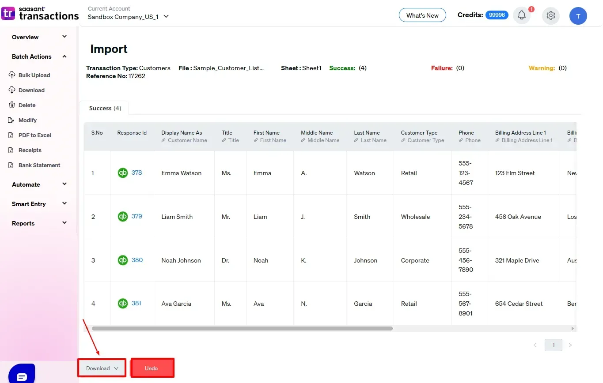
Task: Click the Receipts file icon
Action: coord(12,150)
